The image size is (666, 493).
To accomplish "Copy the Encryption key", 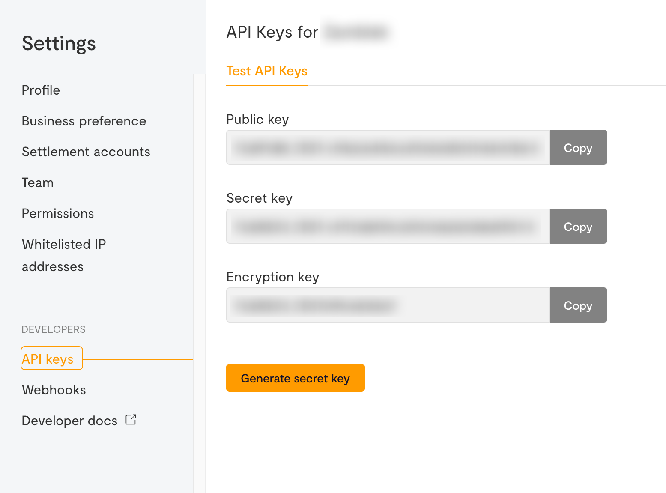I will point(578,305).
